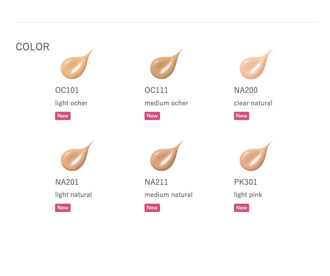Screen dimensions: 330x276
Task: Click the medium natural shade name text
Action: click(x=169, y=195)
